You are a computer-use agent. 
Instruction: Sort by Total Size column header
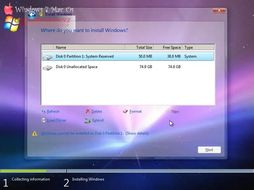(x=139, y=47)
